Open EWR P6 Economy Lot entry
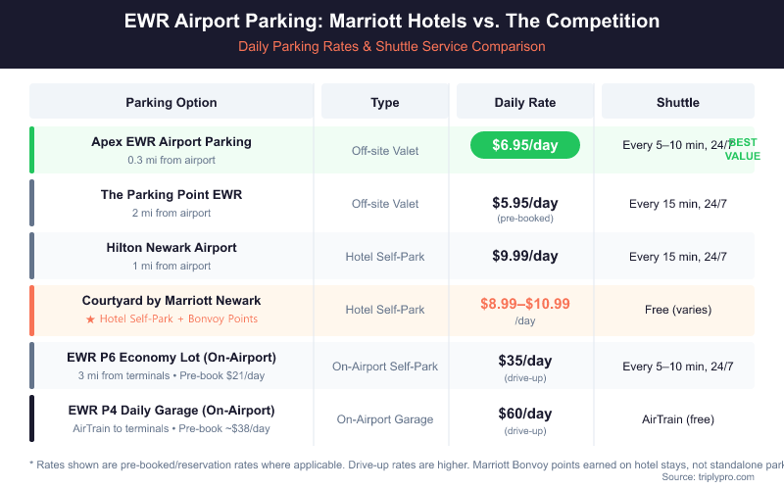The height and width of the screenshot is (490, 784). [x=171, y=357]
